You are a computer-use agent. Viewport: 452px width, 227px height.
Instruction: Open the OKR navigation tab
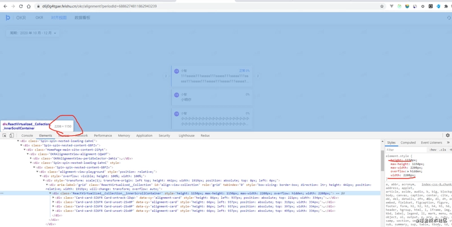tap(39, 17)
